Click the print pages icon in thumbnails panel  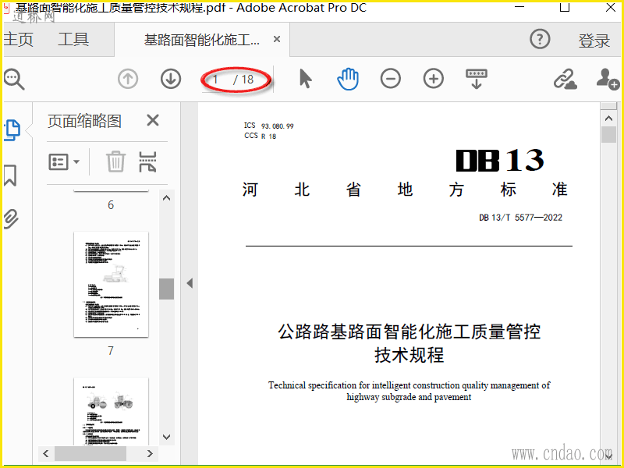pyautogui.click(x=147, y=161)
